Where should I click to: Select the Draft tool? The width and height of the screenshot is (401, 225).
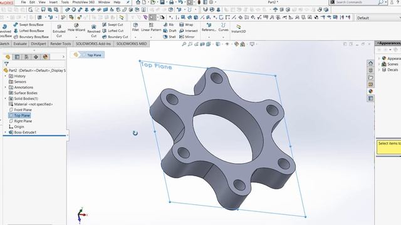pyautogui.click(x=170, y=31)
